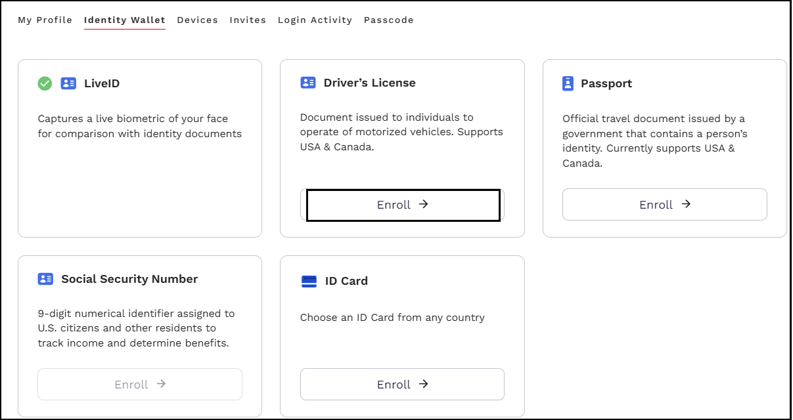Select the Identity Wallet tab

click(x=125, y=20)
